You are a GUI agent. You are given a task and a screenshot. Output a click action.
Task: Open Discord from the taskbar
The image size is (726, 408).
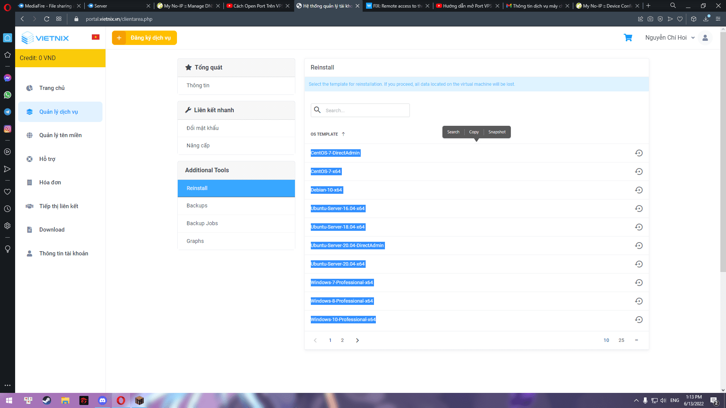click(102, 400)
